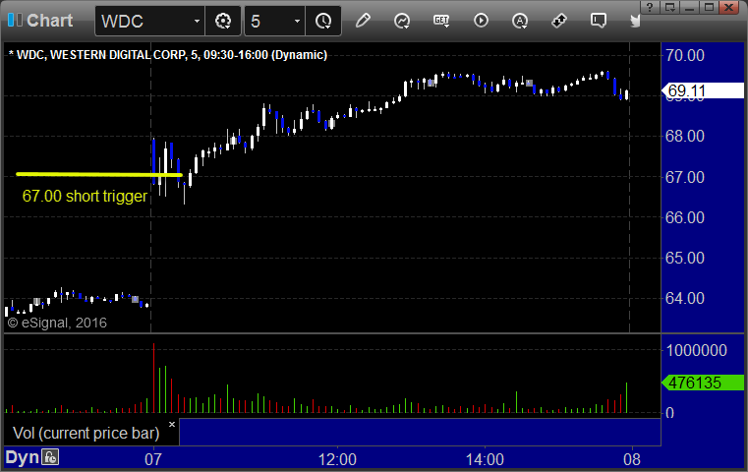Click the Chart window icon with blue bars
This screenshot has height=472, width=748.
coord(15,20)
